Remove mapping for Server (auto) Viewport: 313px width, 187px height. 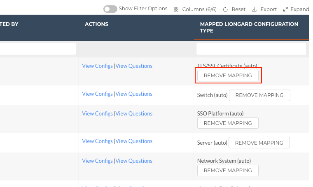[259, 143]
